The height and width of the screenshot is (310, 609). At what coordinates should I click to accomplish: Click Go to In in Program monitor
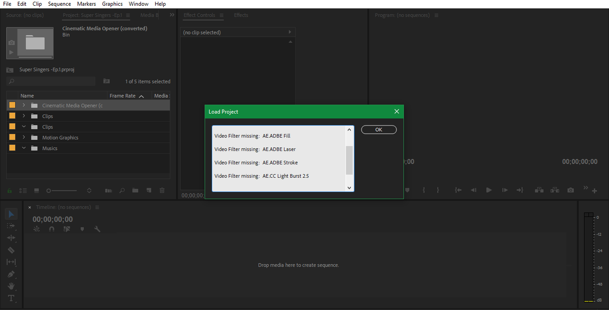click(458, 190)
